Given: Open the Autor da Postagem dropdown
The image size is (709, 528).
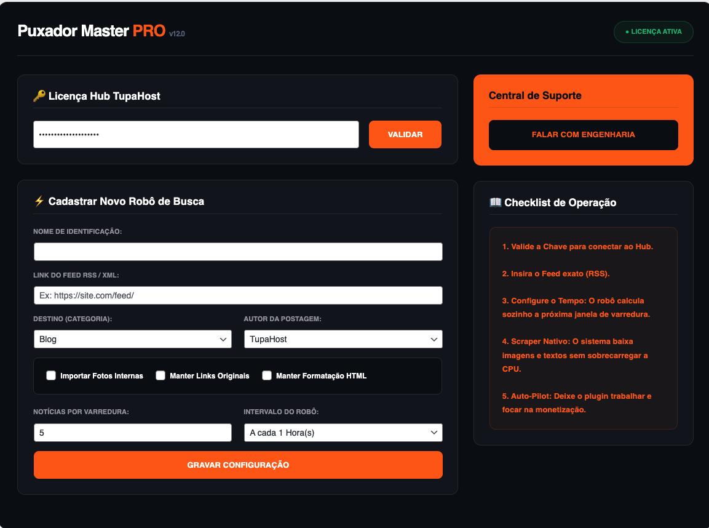Looking at the screenshot, I should (343, 339).
